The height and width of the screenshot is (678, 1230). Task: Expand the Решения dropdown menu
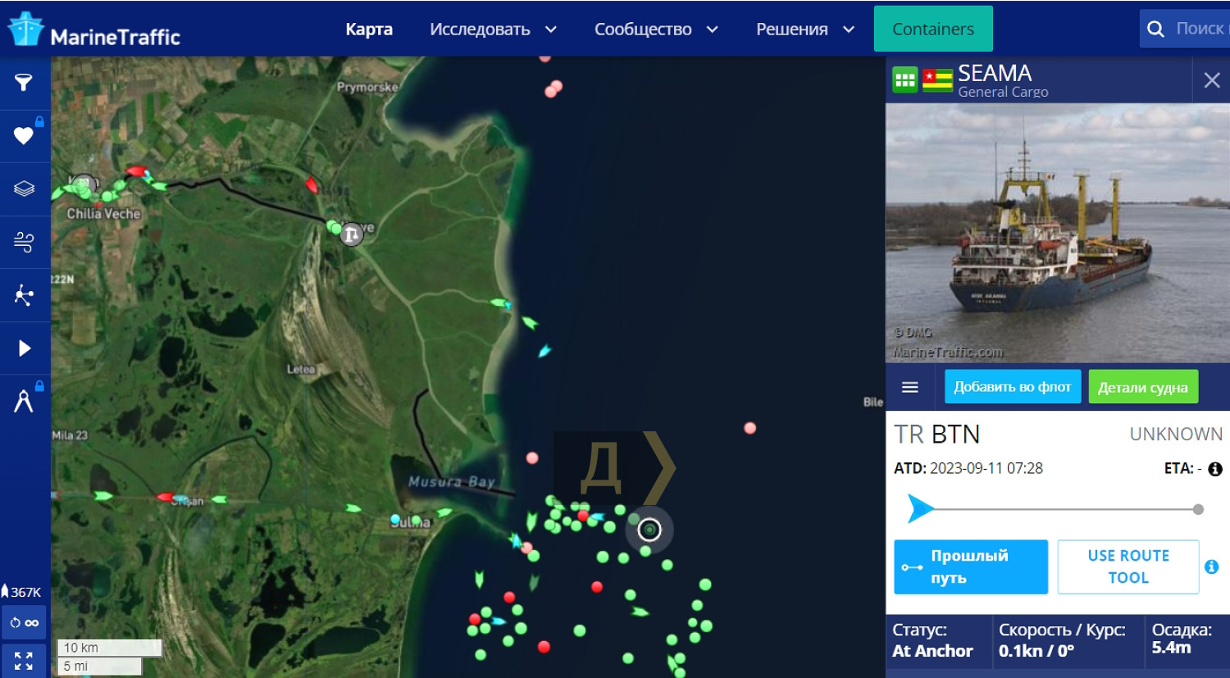(x=805, y=30)
